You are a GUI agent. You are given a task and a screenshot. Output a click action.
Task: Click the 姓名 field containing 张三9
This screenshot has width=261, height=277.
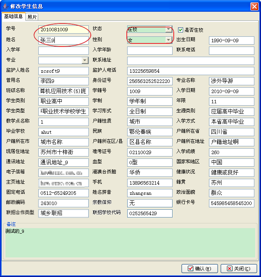click(x=63, y=40)
